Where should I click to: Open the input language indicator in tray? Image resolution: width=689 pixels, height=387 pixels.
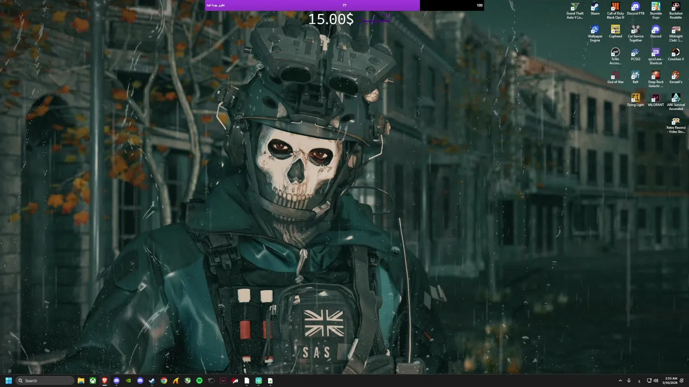click(639, 381)
